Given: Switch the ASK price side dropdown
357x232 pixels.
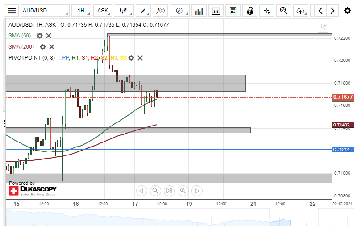Looking at the screenshot, I should point(103,11).
